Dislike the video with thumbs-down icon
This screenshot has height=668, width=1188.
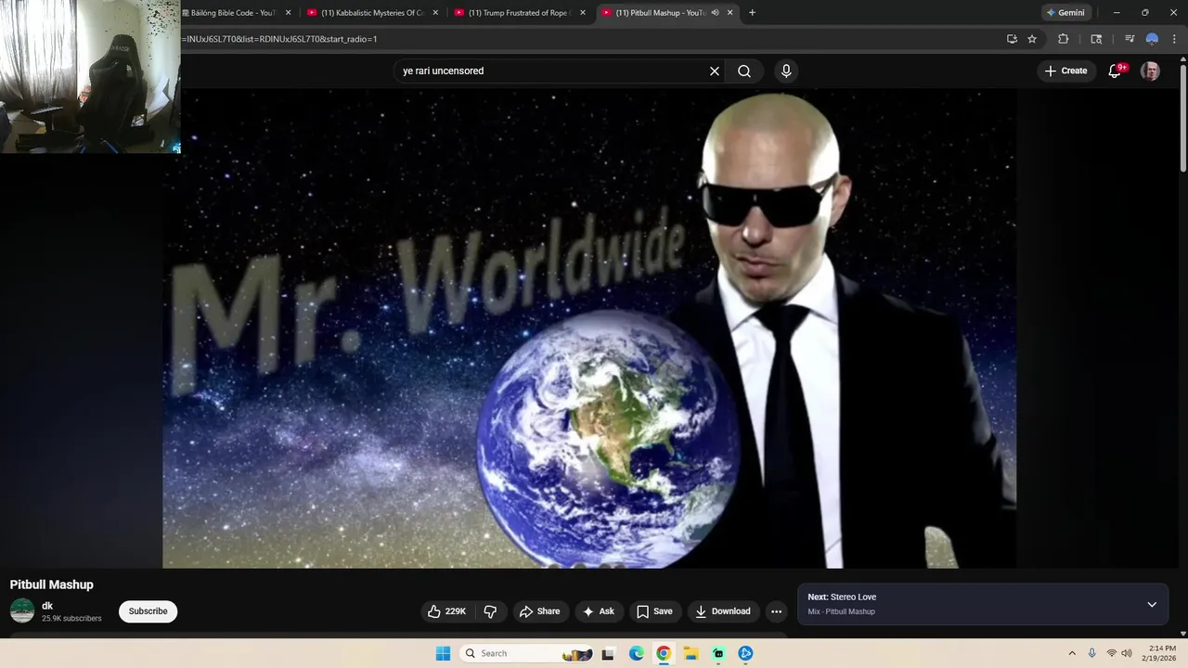(x=490, y=611)
